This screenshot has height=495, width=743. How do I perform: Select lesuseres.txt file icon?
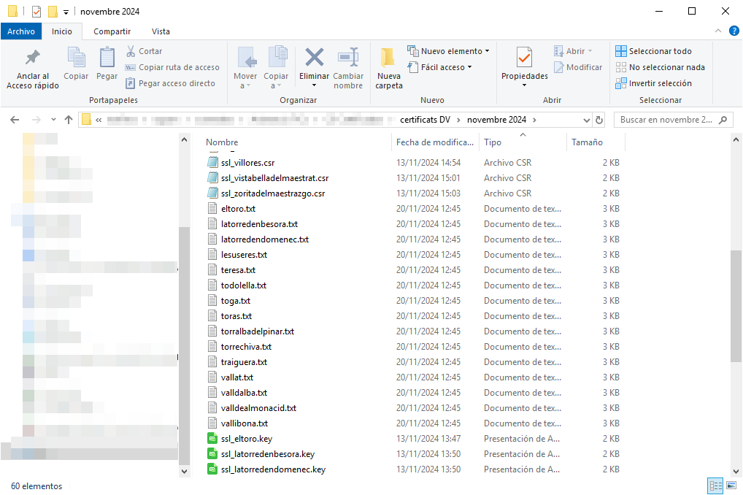coord(213,255)
